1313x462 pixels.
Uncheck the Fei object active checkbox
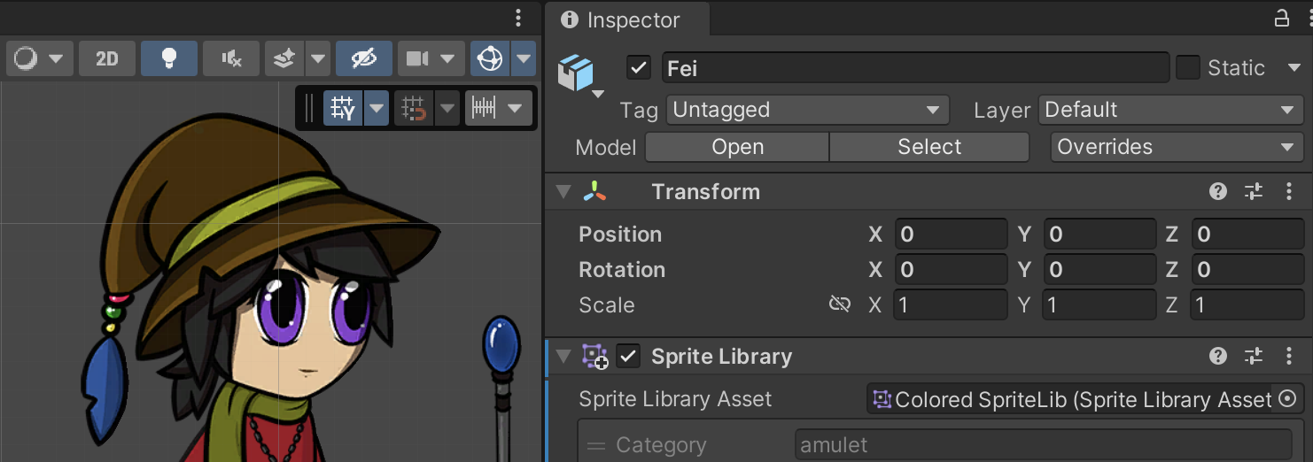(638, 68)
